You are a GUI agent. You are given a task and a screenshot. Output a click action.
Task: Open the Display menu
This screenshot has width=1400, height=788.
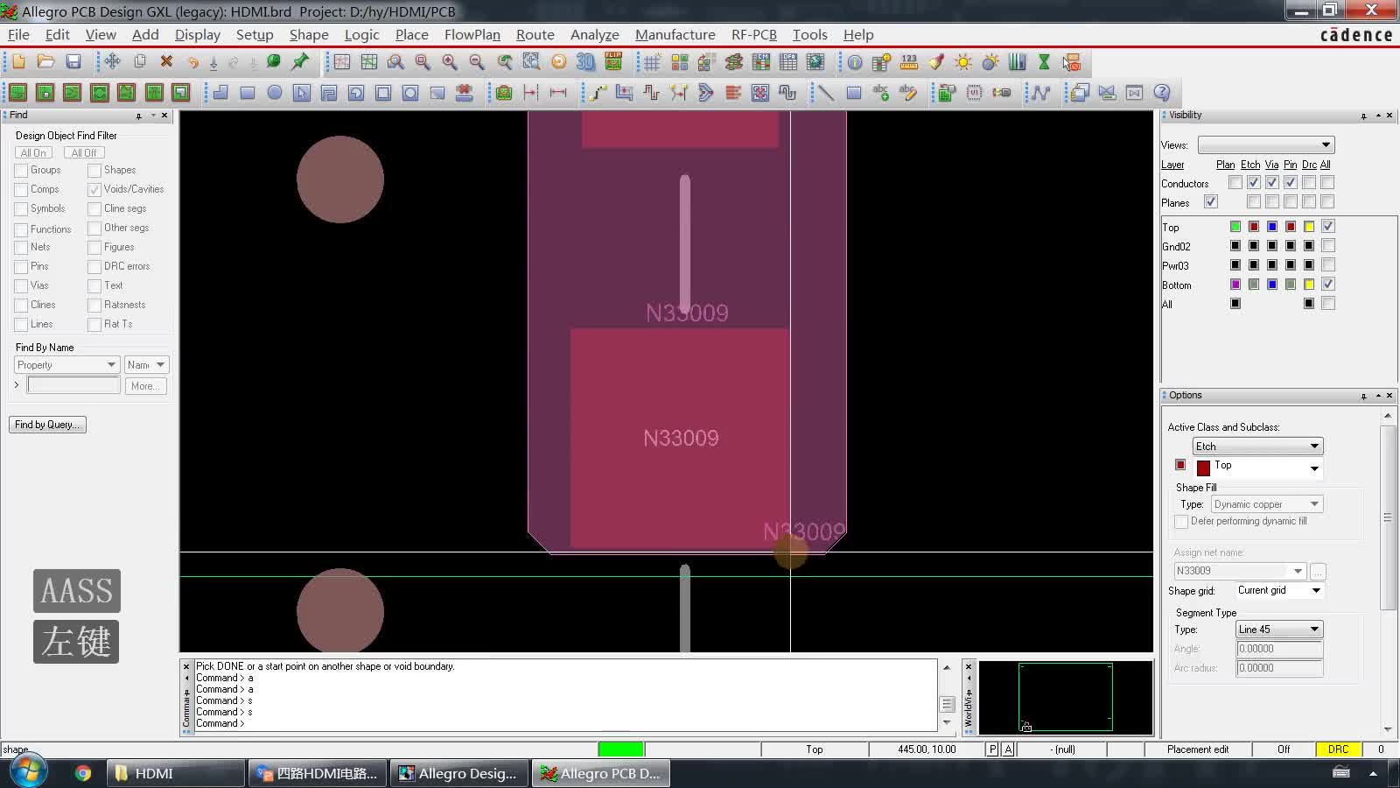click(x=197, y=35)
